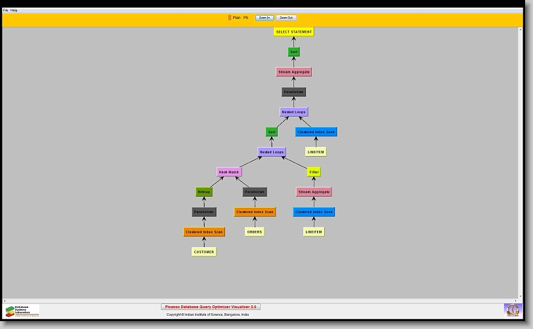This screenshot has height=329, width=533.
Task: Open the Help menu
Action: point(14,10)
